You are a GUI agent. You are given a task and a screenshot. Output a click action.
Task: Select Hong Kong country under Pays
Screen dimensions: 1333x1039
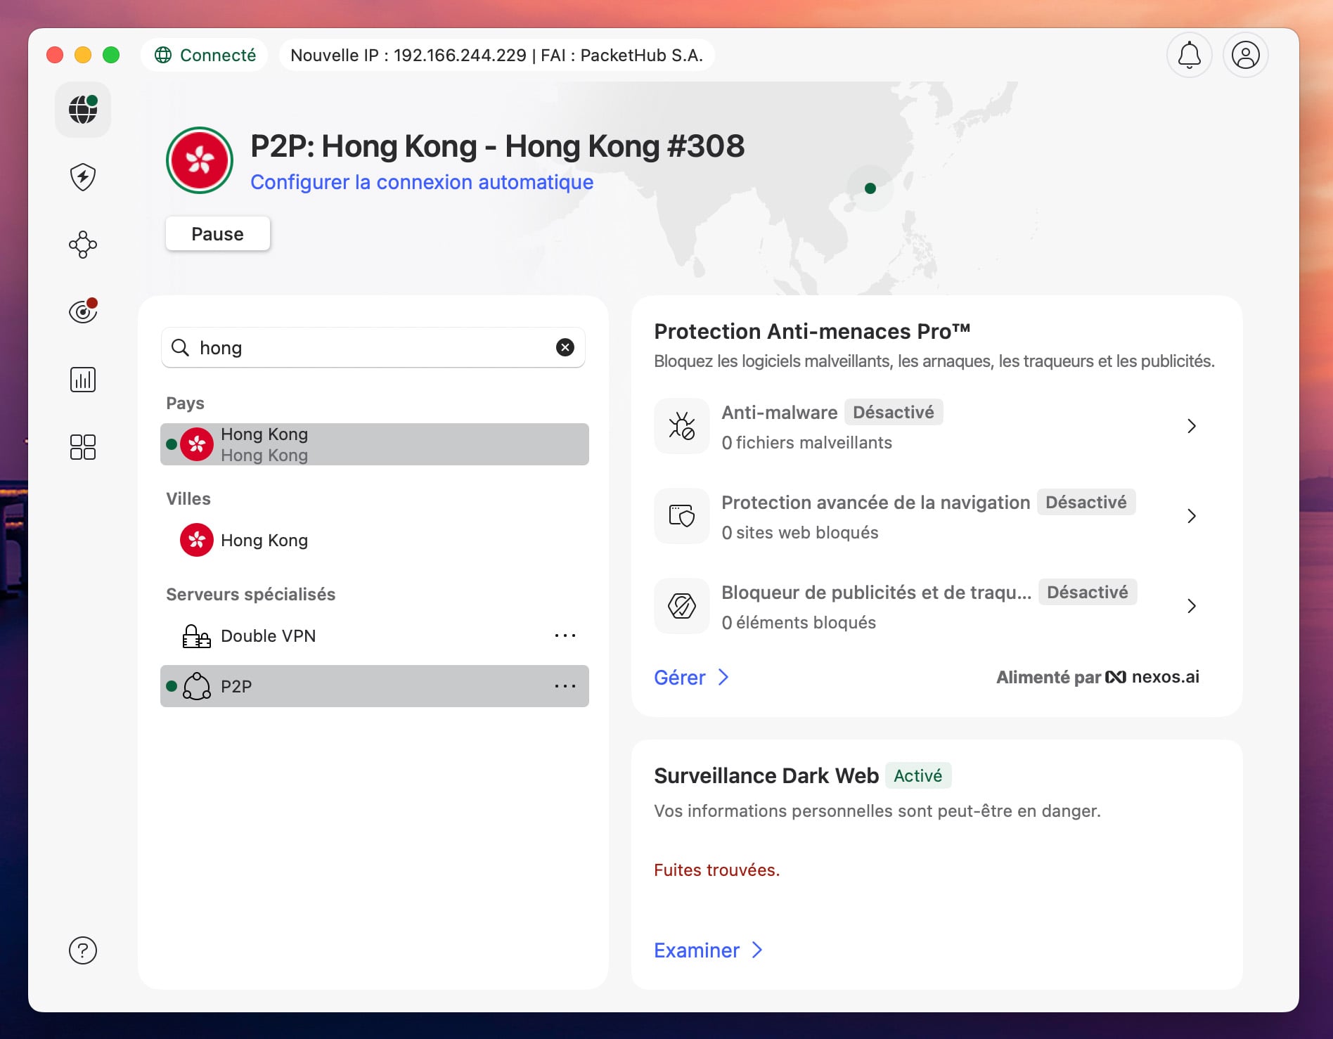375,444
